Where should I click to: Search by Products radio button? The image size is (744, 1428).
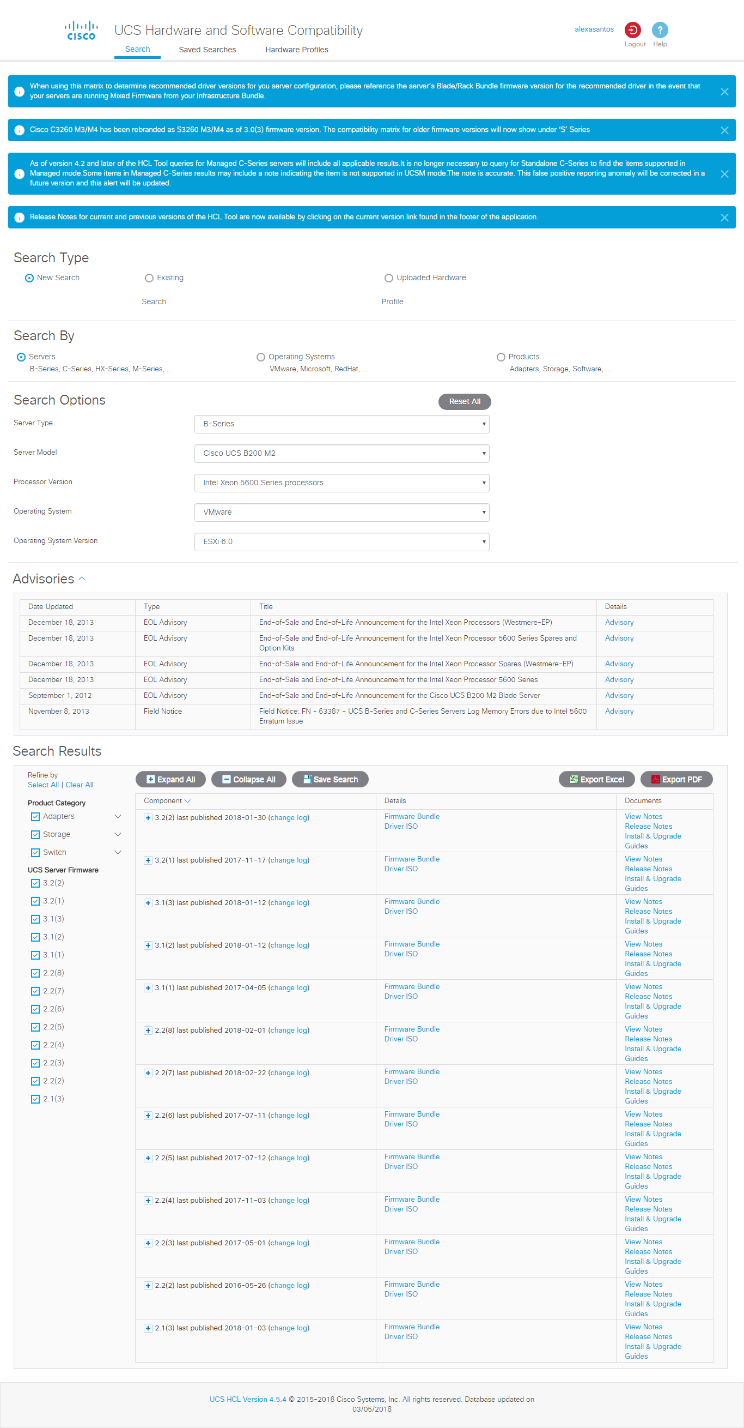point(501,358)
